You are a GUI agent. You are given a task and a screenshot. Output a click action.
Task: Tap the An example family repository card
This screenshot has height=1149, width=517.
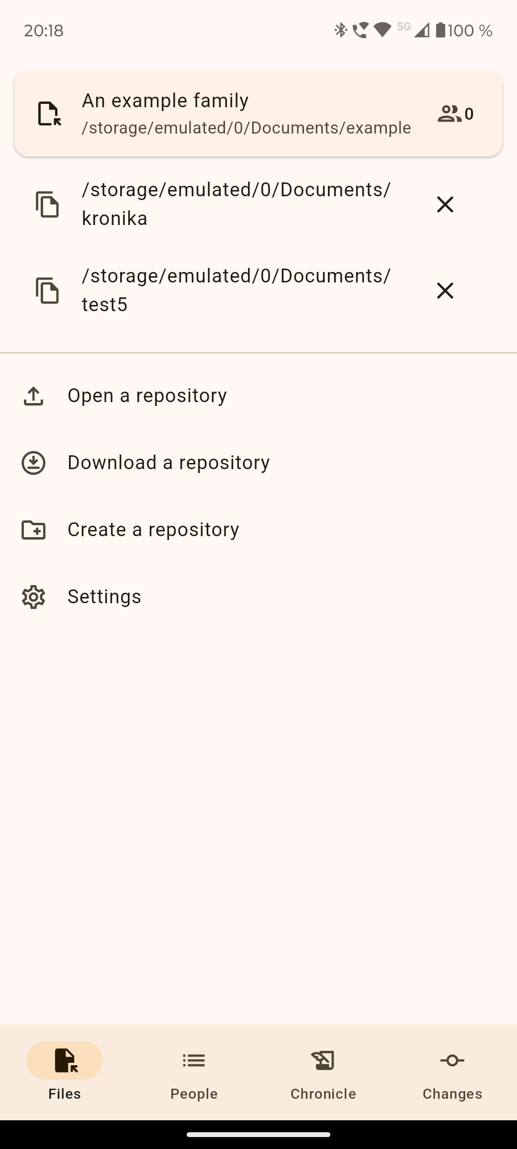coord(246,114)
